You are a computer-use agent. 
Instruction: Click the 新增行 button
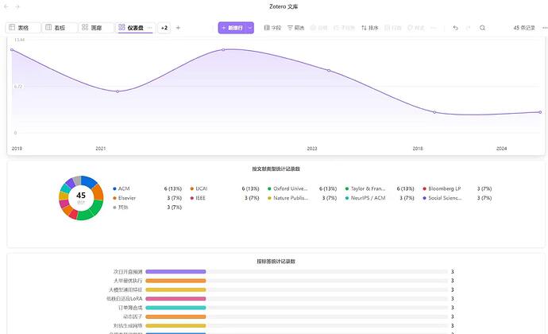(x=233, y=28)
